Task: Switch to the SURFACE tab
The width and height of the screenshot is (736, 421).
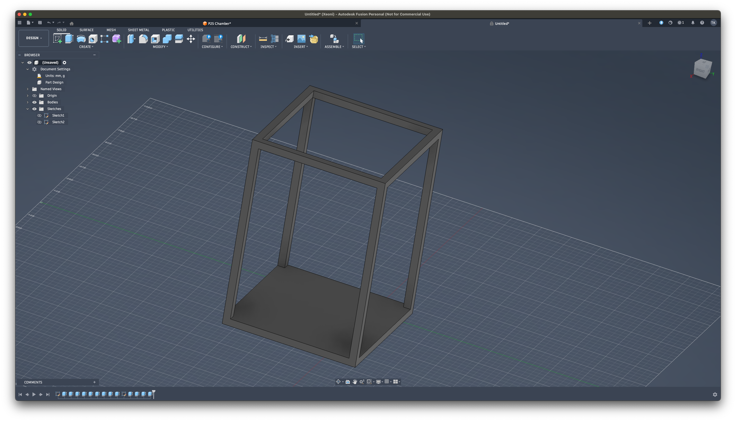Action: tap(86, 30)
